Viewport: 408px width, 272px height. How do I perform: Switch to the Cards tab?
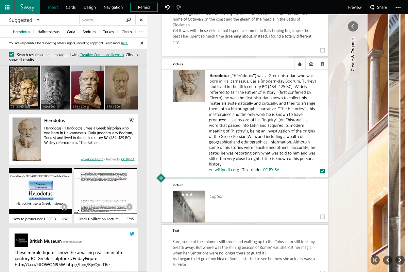[x=71, y=7]
